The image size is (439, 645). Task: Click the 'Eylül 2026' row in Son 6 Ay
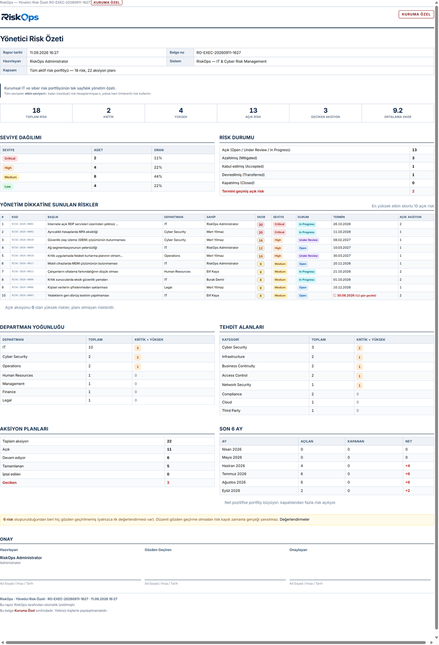(x=327, y=491)
